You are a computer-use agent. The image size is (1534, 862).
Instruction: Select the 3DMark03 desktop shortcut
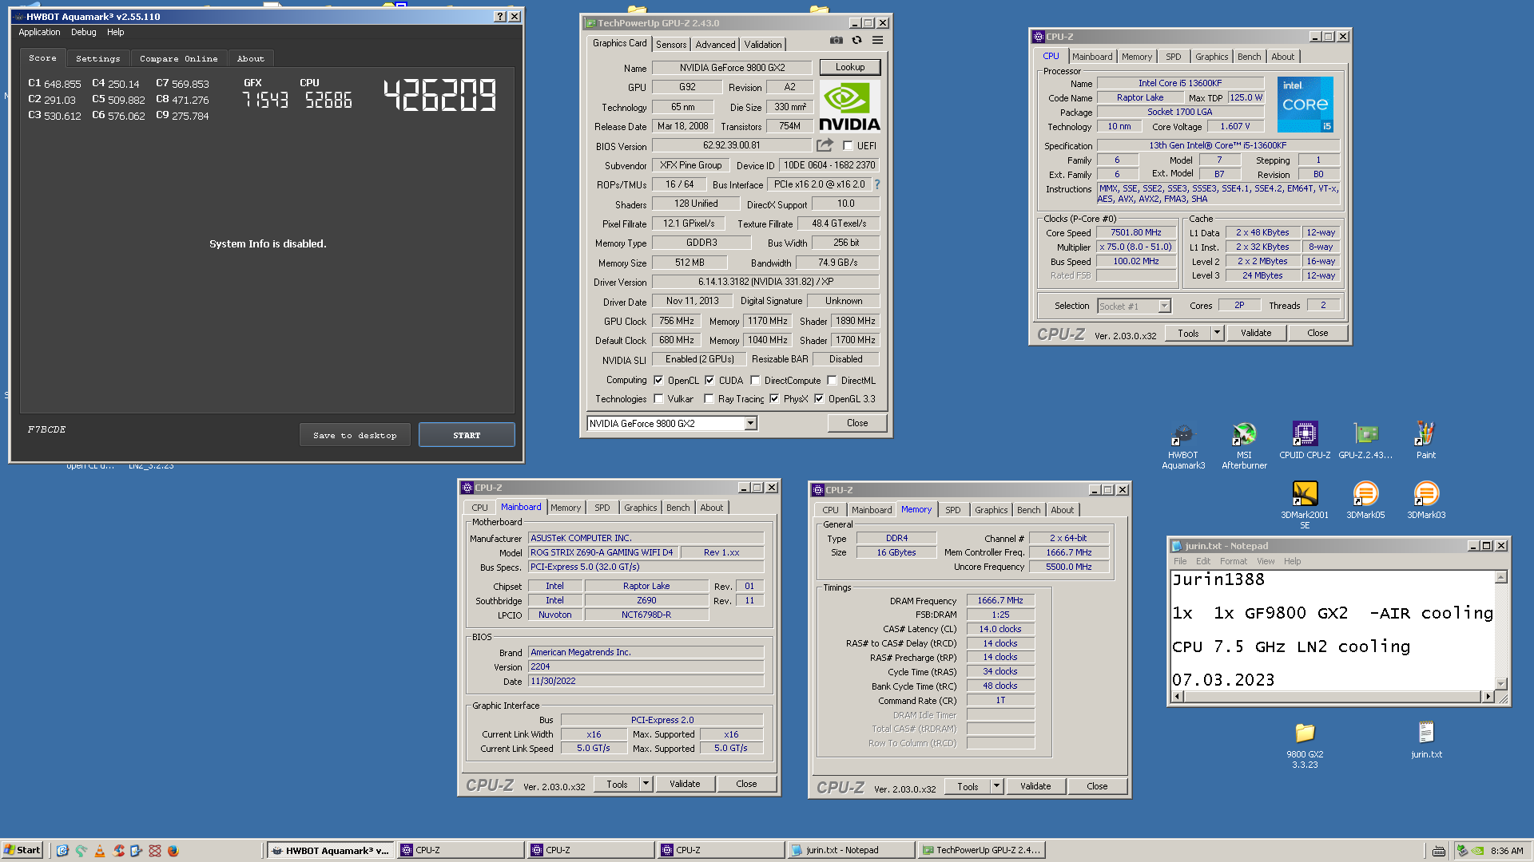coord(1426,500)
